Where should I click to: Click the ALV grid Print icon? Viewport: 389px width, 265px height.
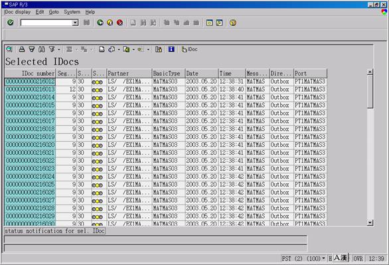click(102, 49)
